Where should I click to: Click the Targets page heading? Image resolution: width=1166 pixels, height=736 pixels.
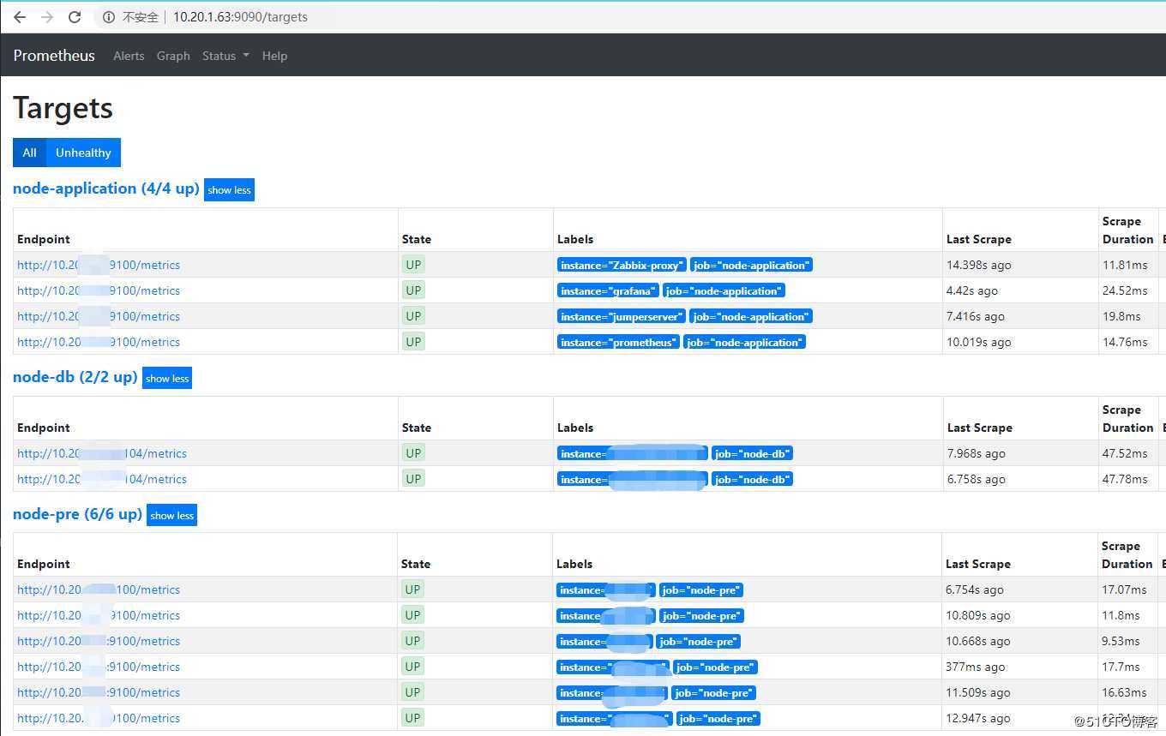(63, 108)
